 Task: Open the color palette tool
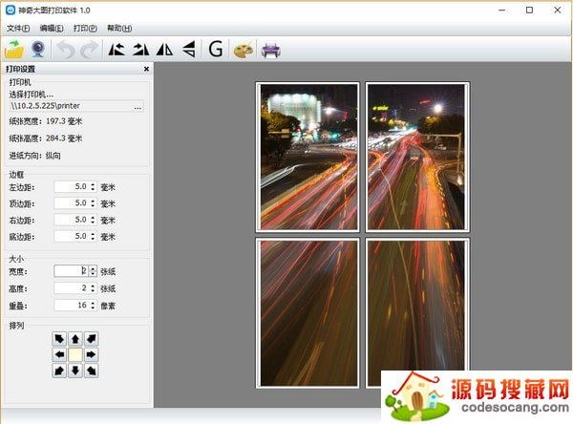(x=244, y=49)
